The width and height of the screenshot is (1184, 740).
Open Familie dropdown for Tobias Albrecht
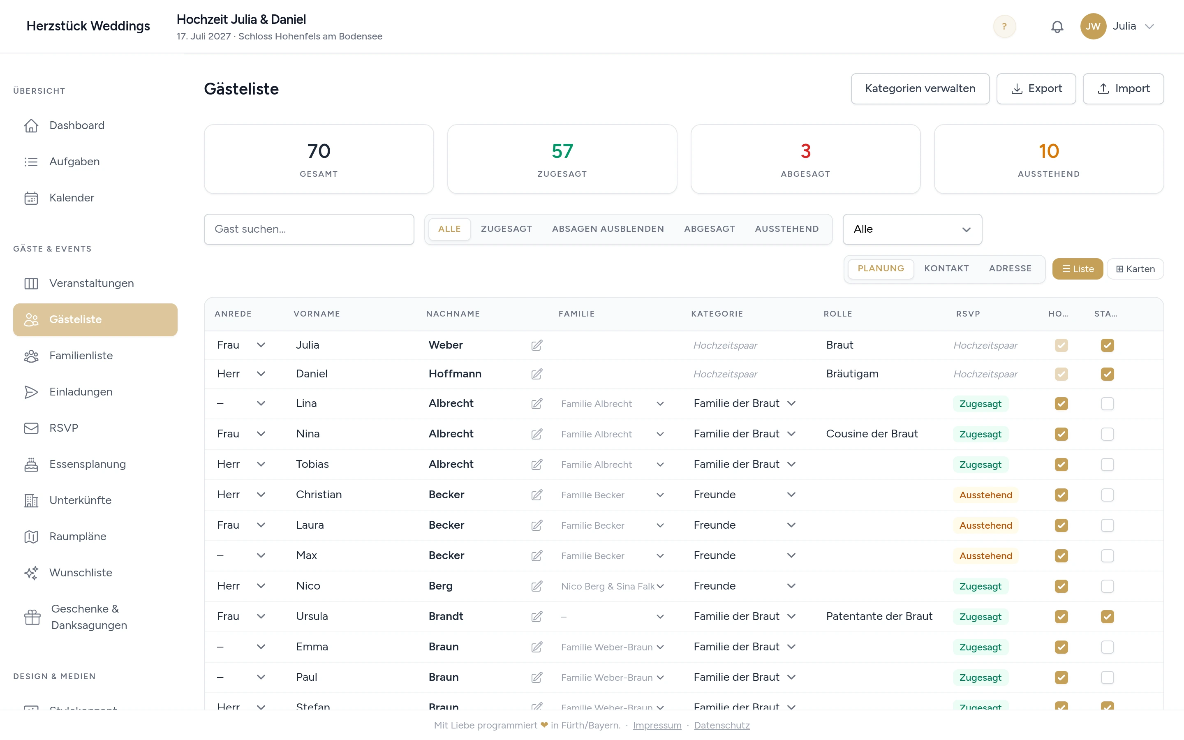[x=613, y=465]
